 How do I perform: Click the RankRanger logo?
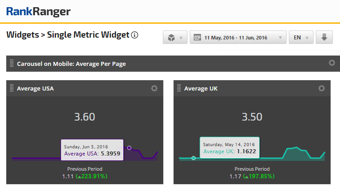[x=39, y=12]
